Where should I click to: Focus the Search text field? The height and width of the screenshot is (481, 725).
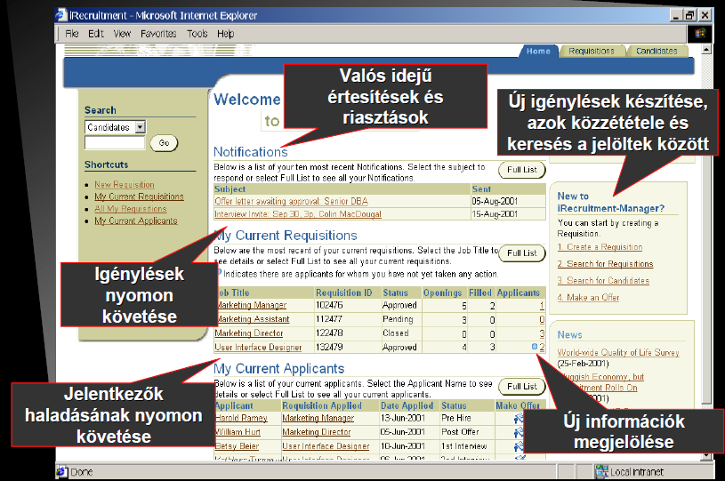click(115, 143)
